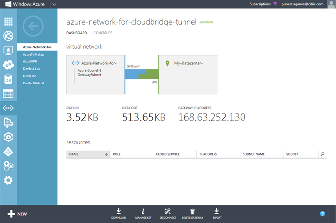
Task: Click the resources search magnifier icon
Action: [323, 154]
